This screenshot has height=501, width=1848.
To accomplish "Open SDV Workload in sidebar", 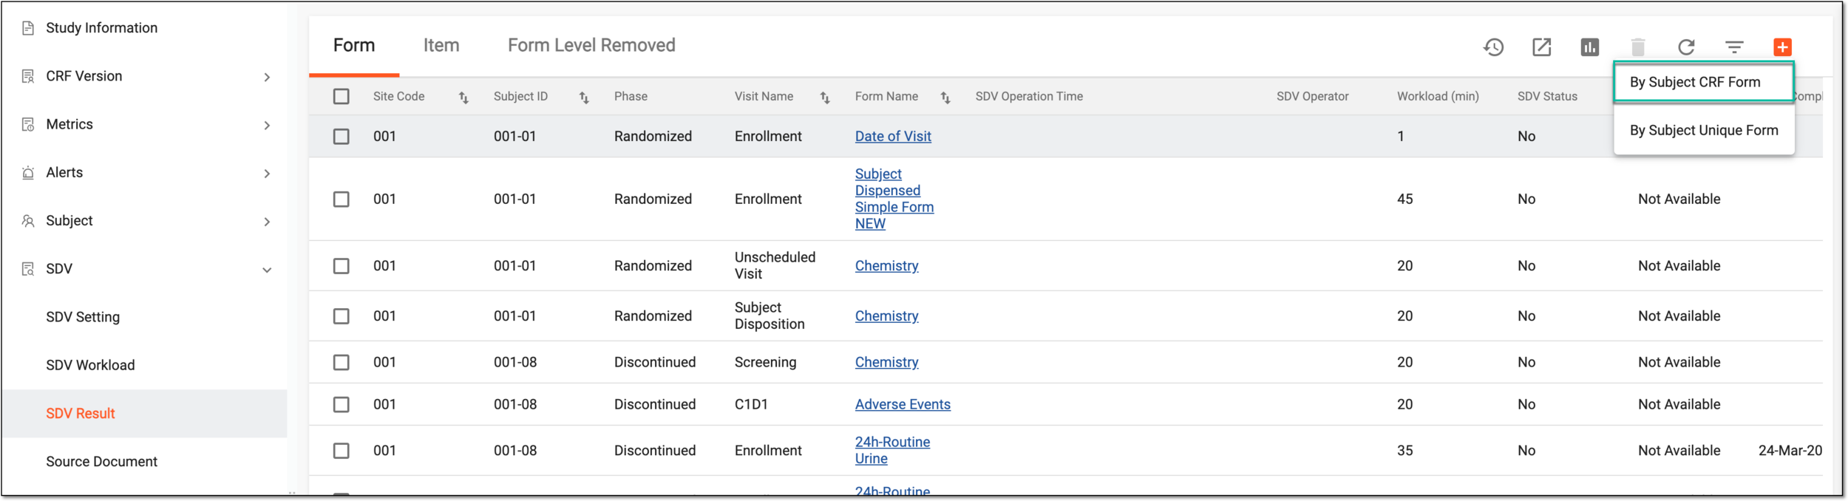I will pos(90,365).
